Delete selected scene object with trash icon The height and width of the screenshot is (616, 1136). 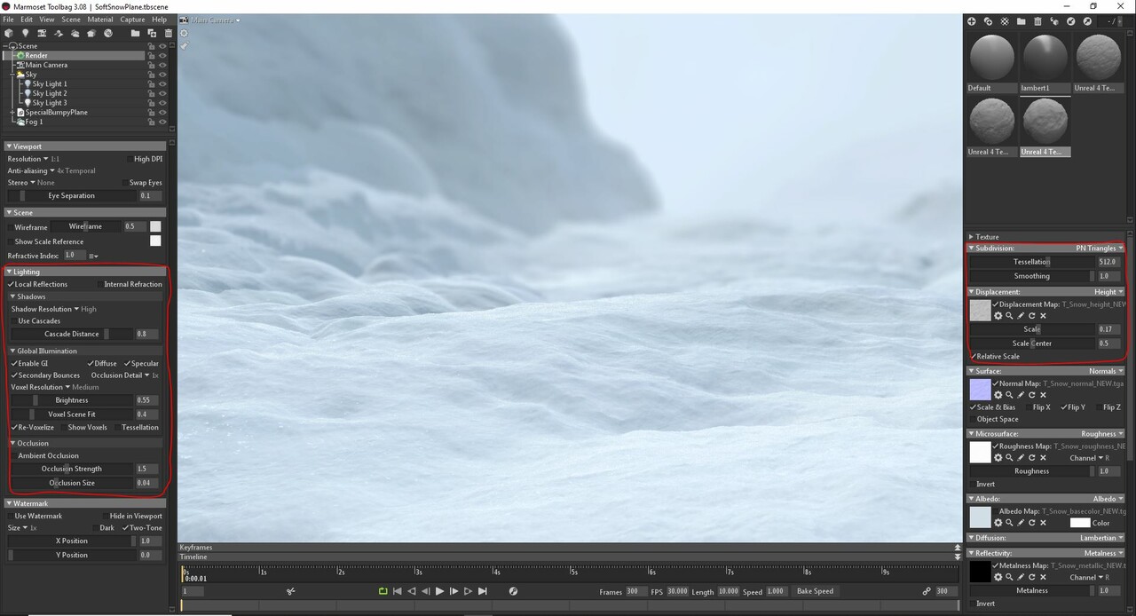tap(169, 34)
